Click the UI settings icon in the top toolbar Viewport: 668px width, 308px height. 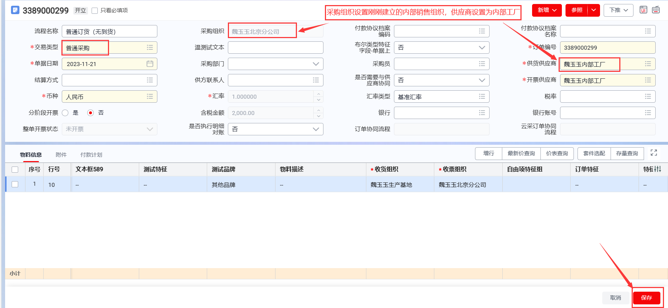pyautogui.click(x=643, y=10)
